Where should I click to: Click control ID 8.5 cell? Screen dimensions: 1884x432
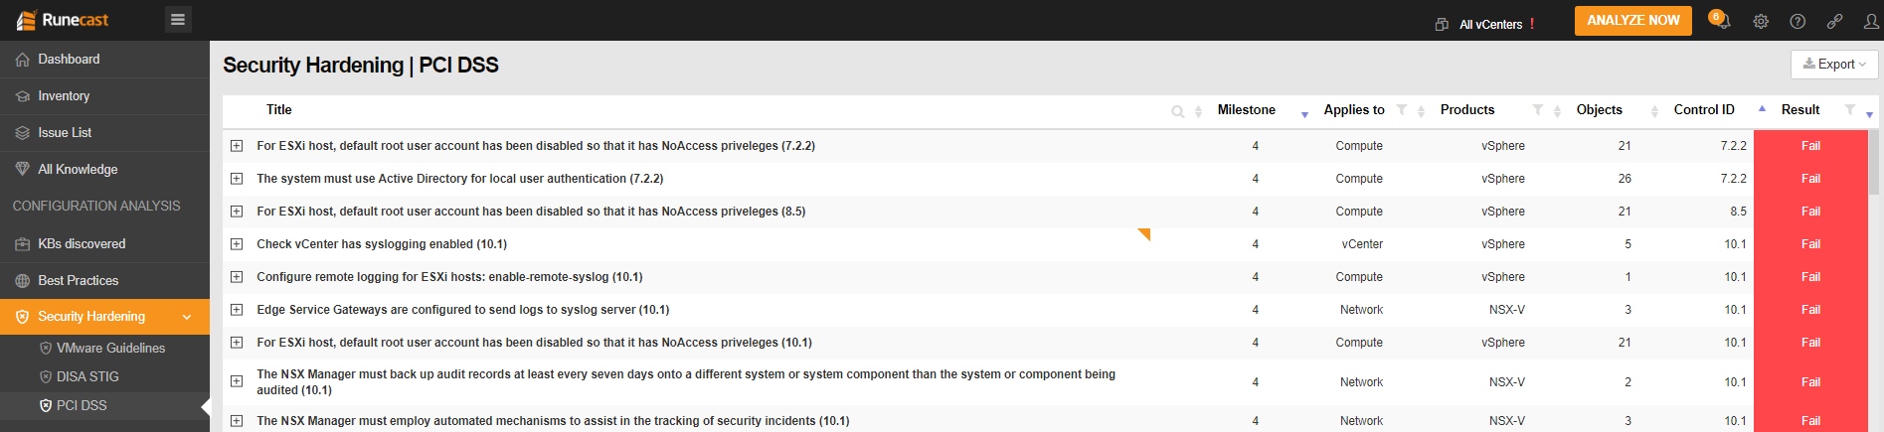tap(1738, 212)
